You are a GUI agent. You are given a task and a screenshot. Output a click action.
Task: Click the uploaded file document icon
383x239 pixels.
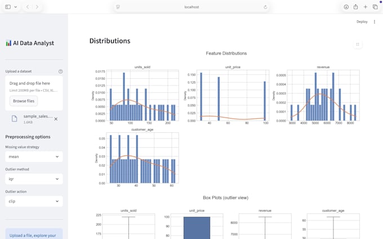tap(15, 119)
